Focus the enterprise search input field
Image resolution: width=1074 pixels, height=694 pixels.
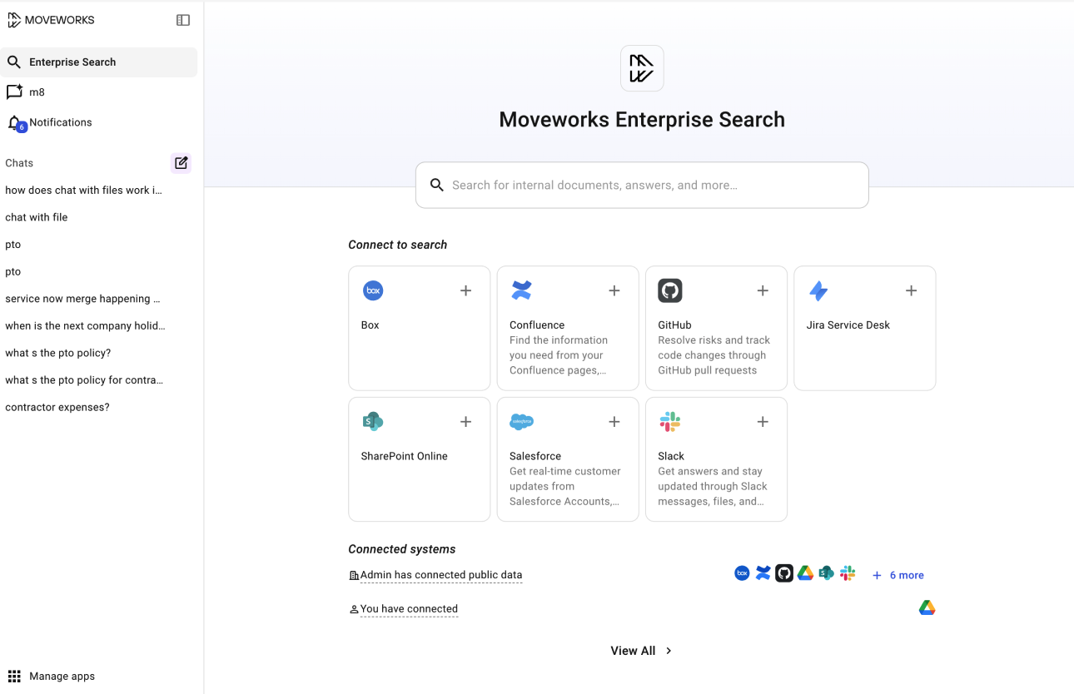(x=642, y=185)
